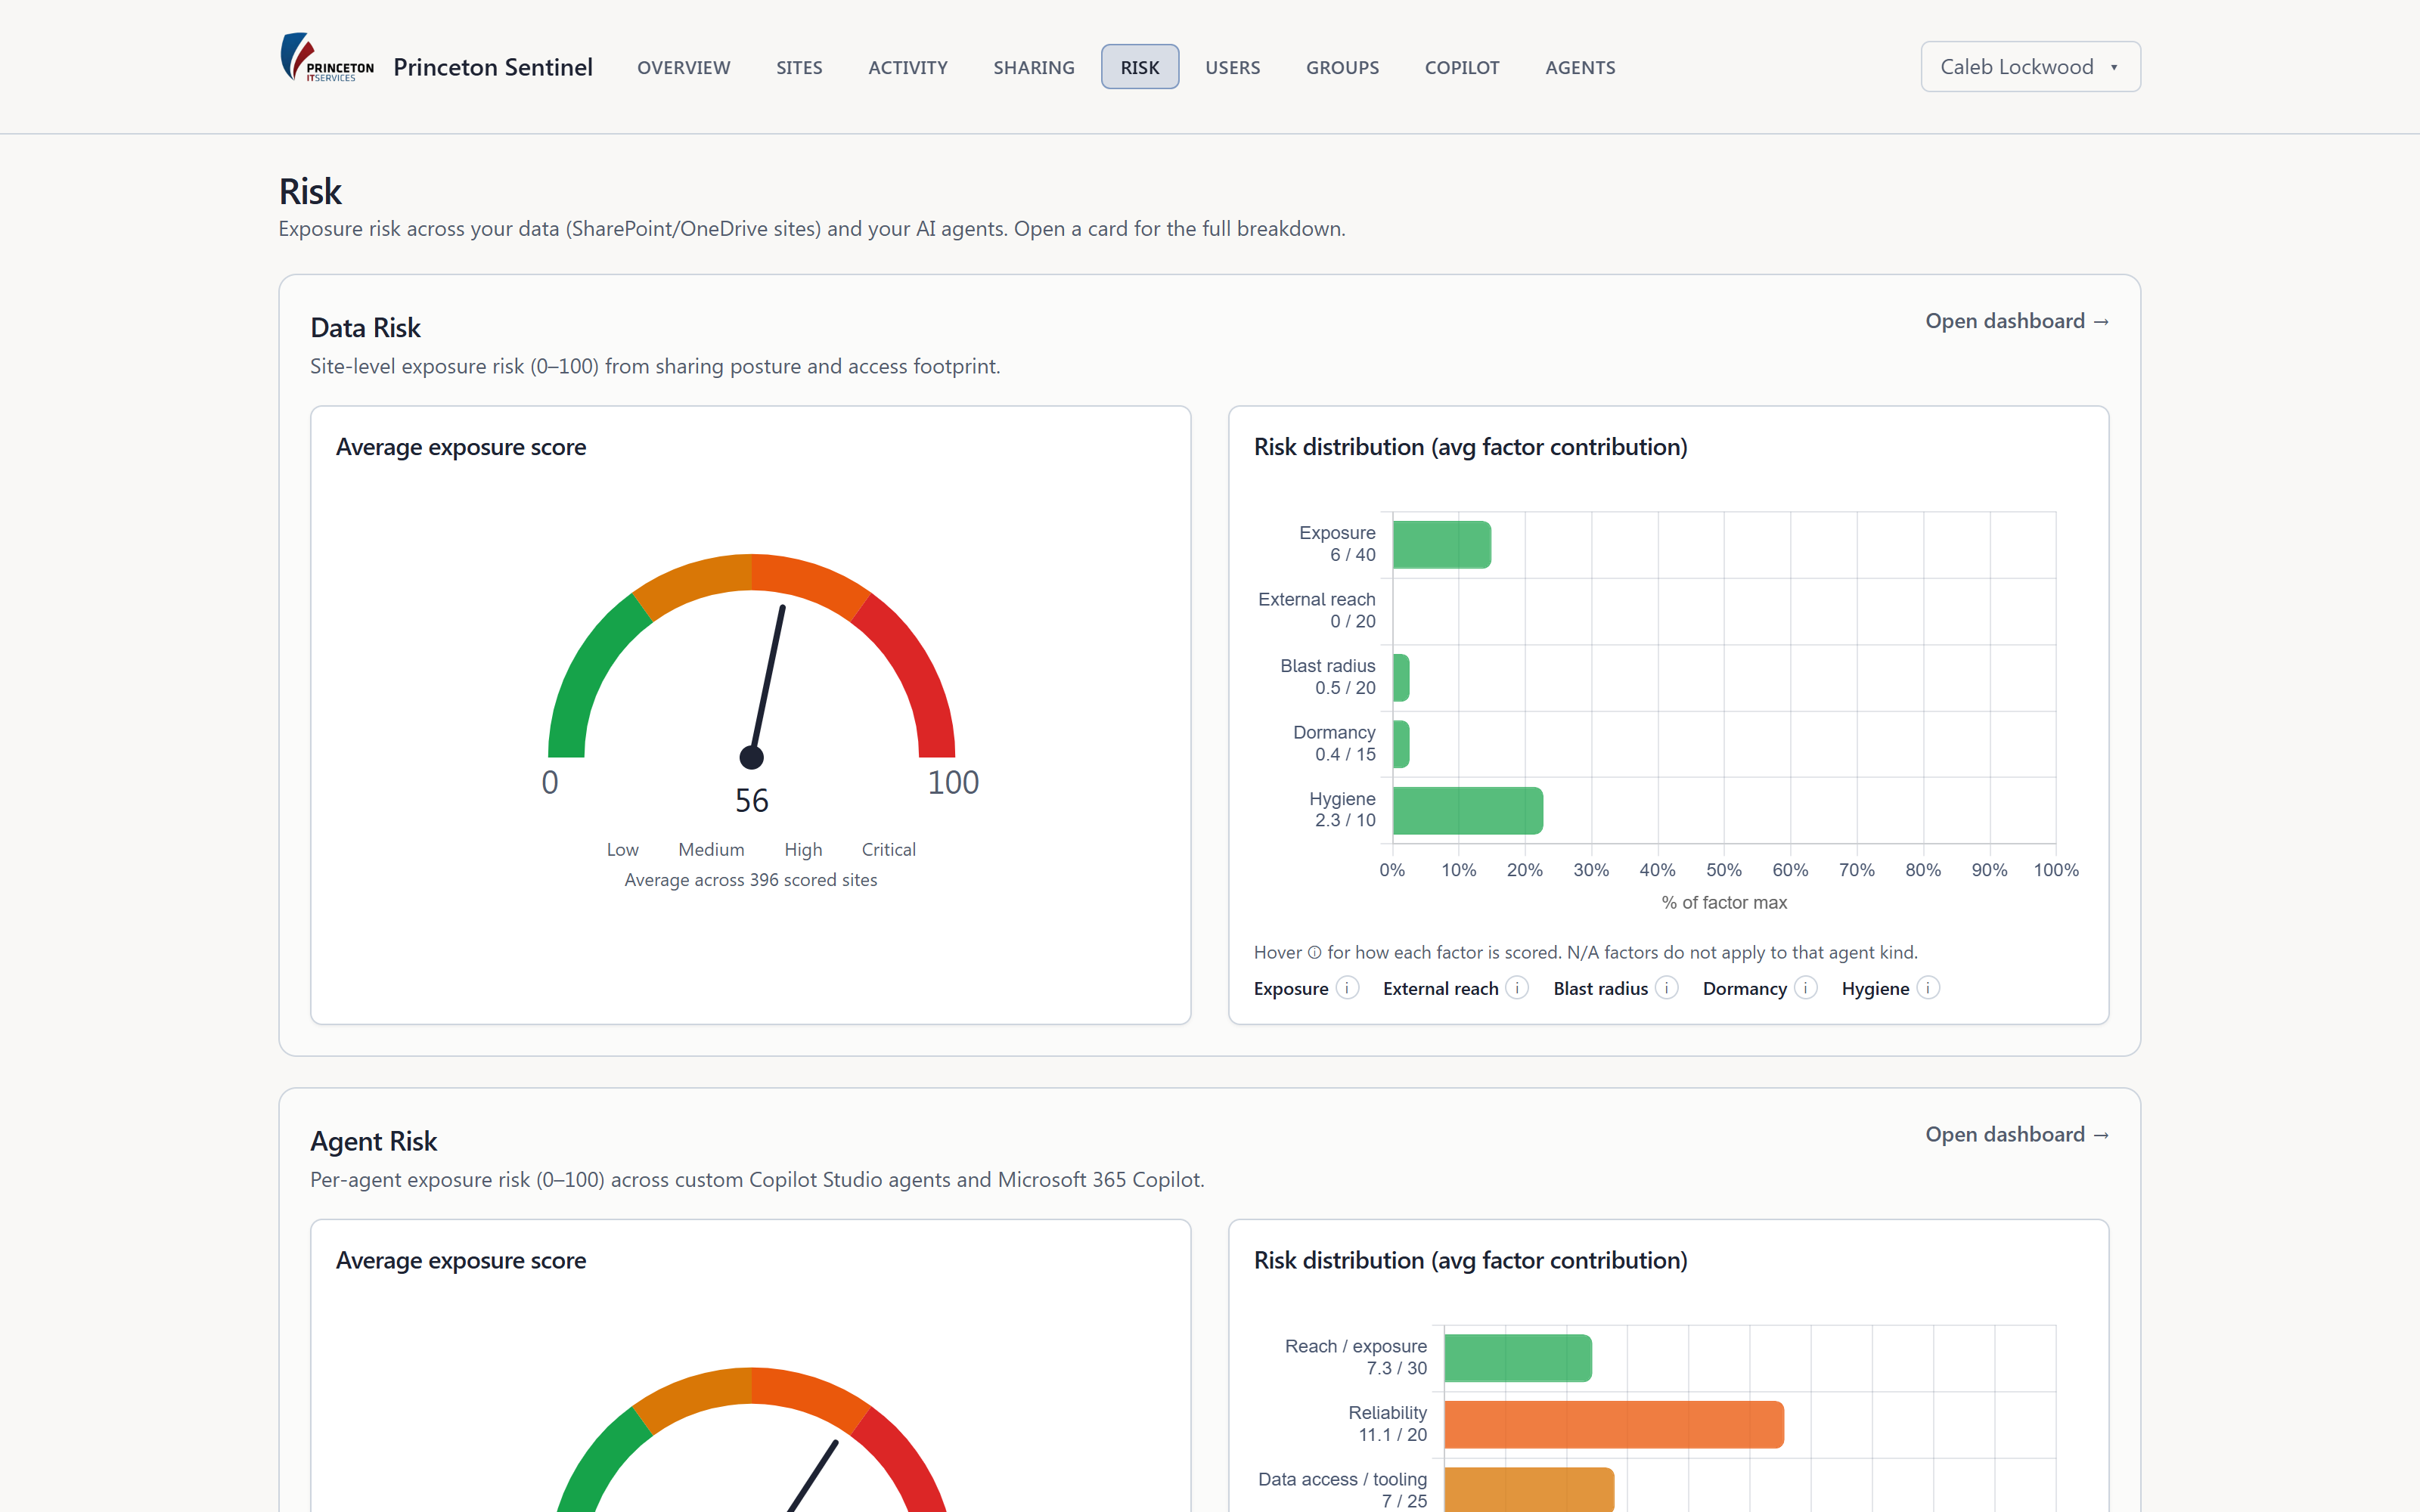Click the Reliability 11.1 / 20 orange bar
The height and width of the screenshot is (1512, 2420).
pos(1613,1424)
